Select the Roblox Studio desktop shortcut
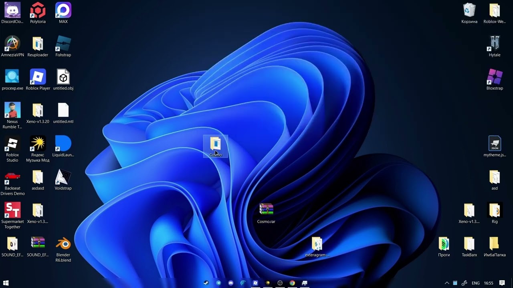This screenshot has width=513, height=288. [12, 149]
